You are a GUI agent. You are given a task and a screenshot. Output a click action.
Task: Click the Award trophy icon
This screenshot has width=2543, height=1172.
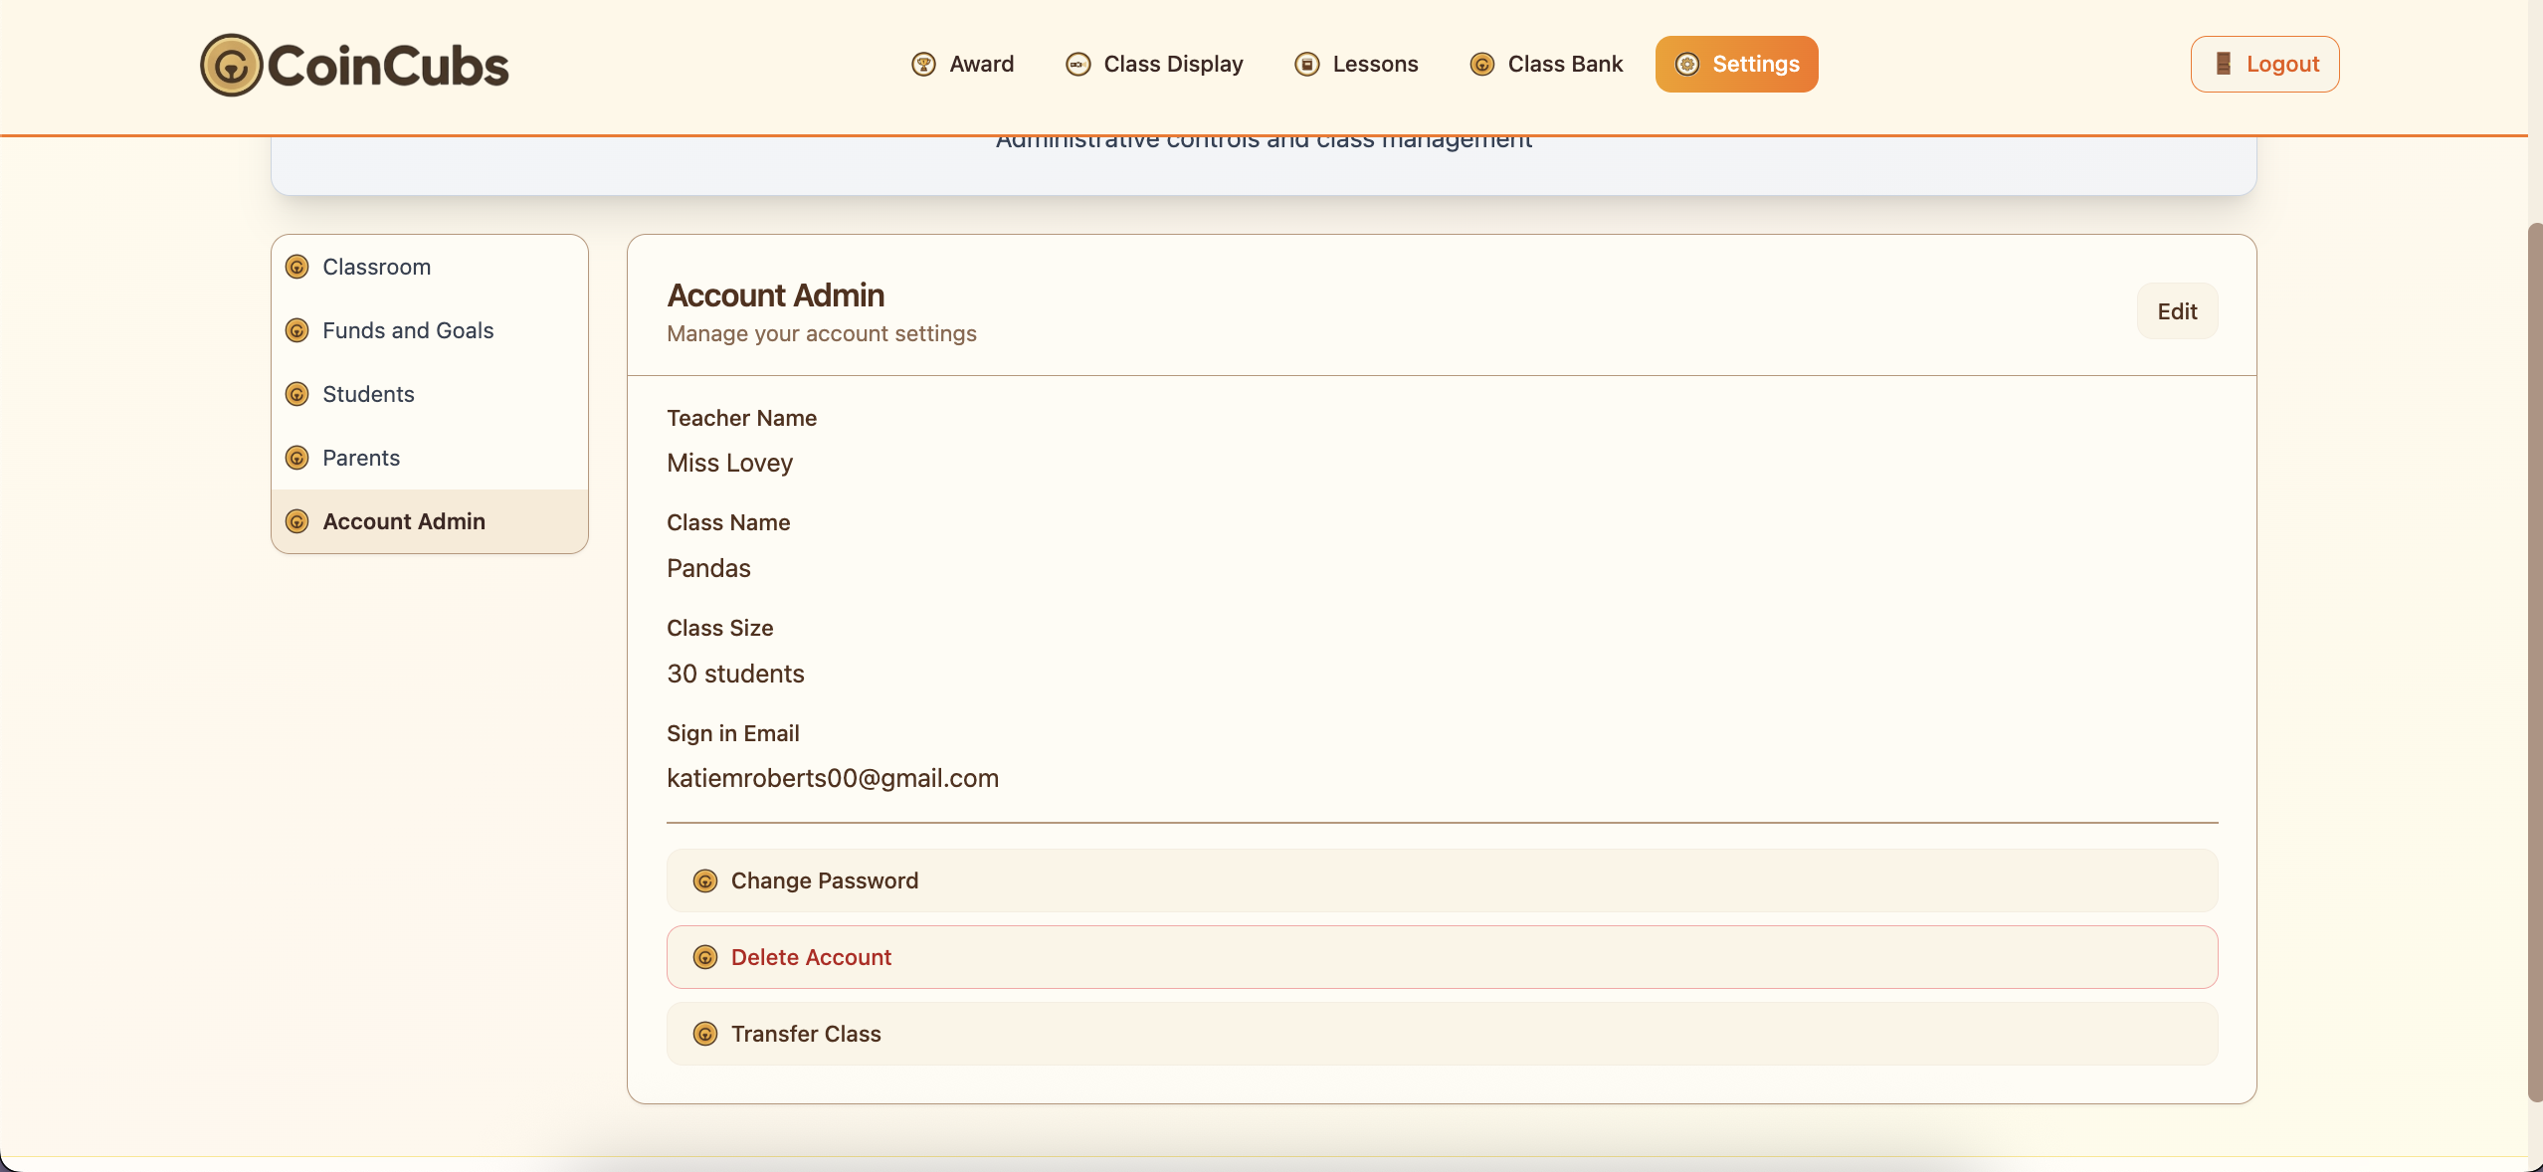click(x=923, y=65)
